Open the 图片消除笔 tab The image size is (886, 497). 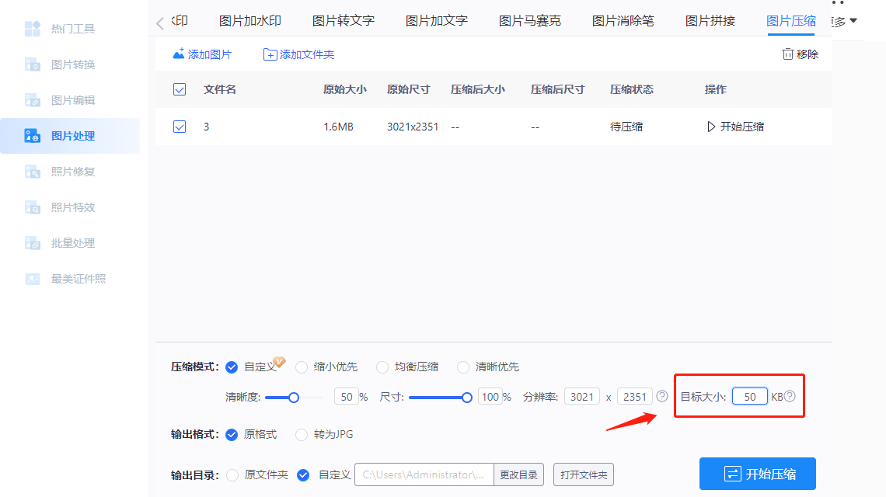coord(622,20)
